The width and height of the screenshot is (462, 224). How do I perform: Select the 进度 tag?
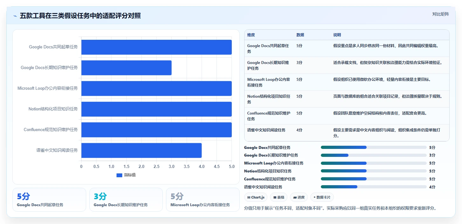pyautogui.click(x=299, y=197)
